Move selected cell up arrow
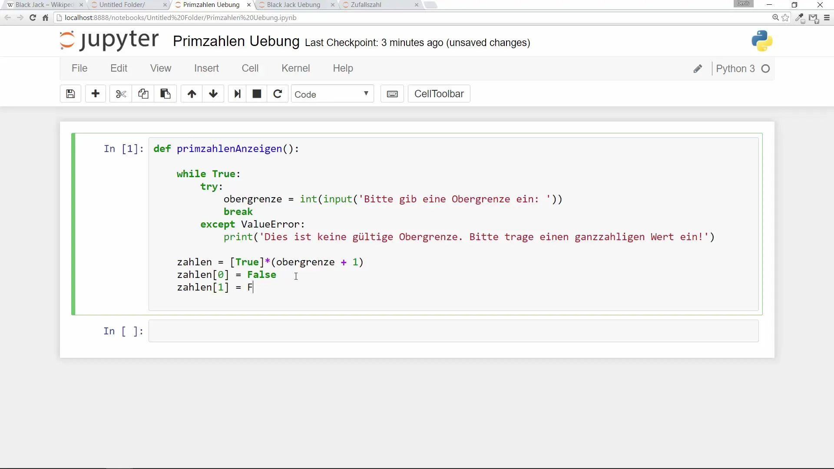This screenshot has height=469, width=834. click(x=192, y=94)
